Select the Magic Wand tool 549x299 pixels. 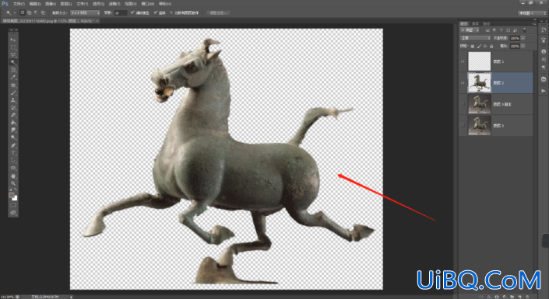13,63
